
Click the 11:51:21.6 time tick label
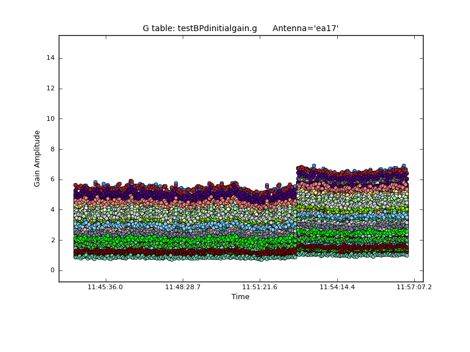point(260,287)
